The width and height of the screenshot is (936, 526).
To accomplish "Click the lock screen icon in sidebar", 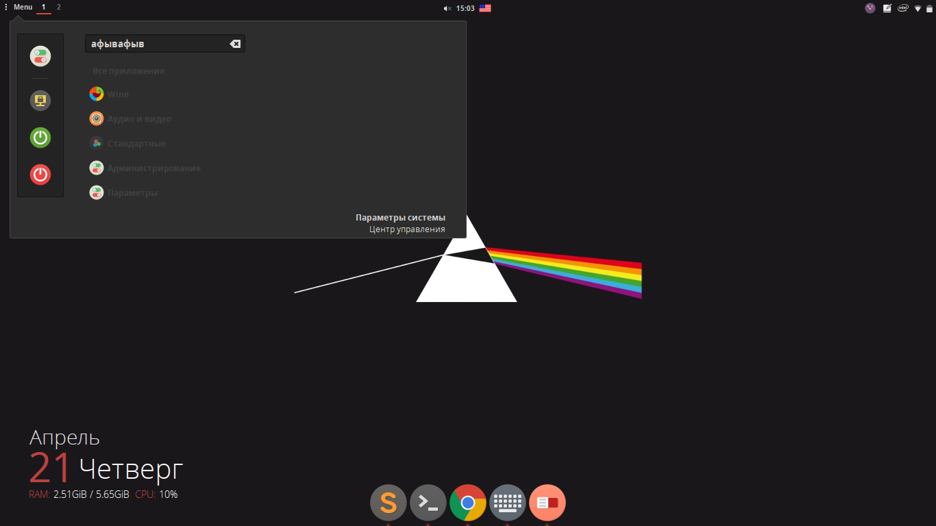I will (40, 101).
